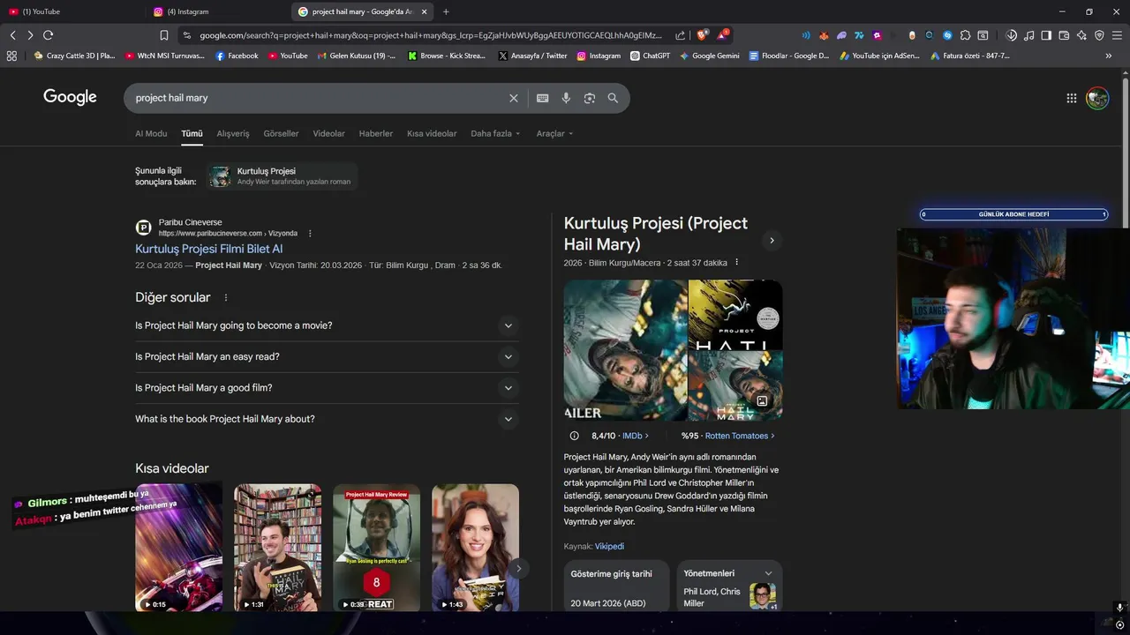Clear the search box text

pos(514,98)
